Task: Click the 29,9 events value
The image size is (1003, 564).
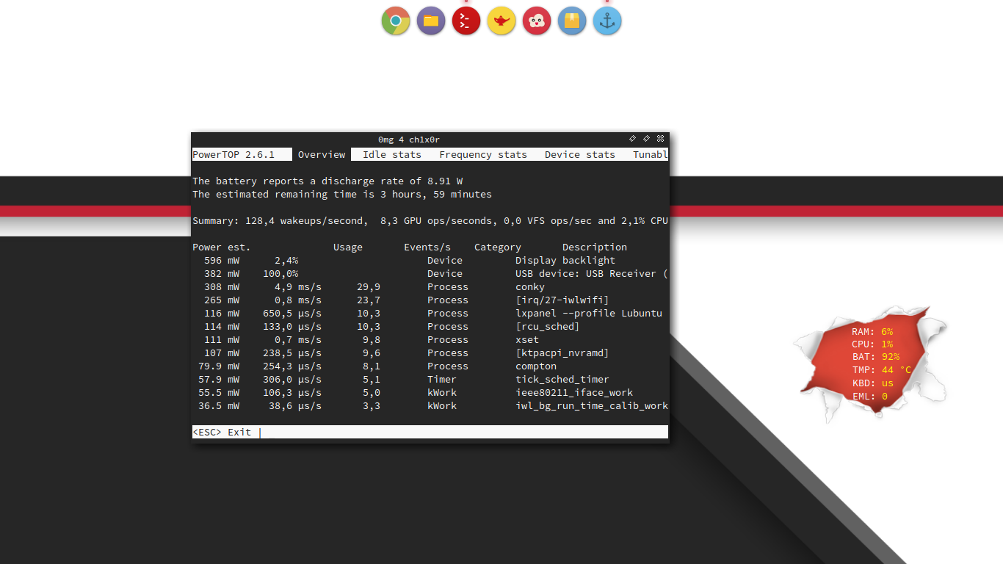Action: [369, 286]
